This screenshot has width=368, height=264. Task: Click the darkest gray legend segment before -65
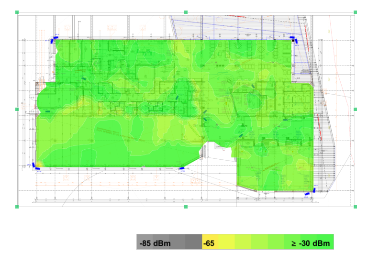click(194, 242)
